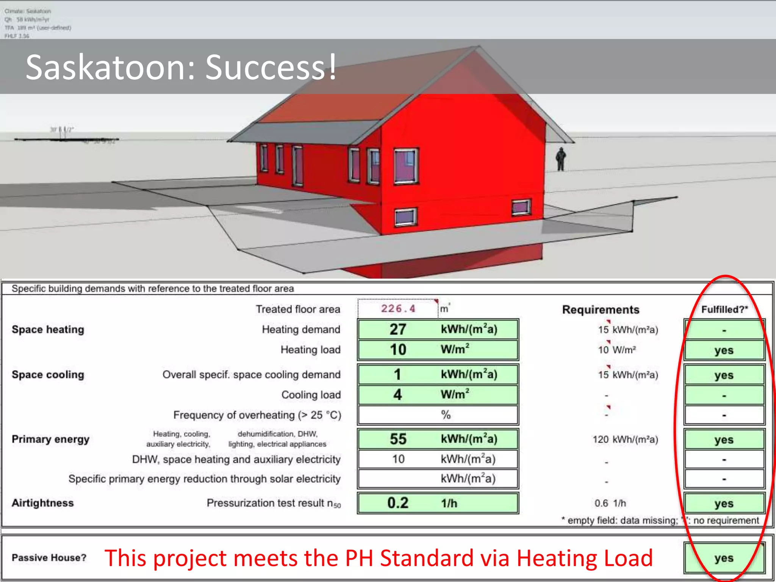Select the human scale figure beside the house
776x582 pixels.
[561, 159]
